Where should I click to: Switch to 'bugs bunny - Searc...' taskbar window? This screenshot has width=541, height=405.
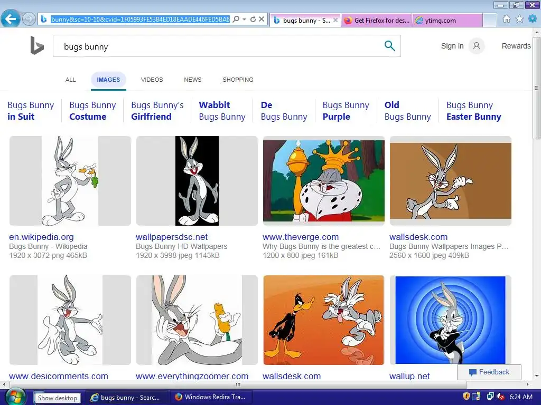(126, 398)
